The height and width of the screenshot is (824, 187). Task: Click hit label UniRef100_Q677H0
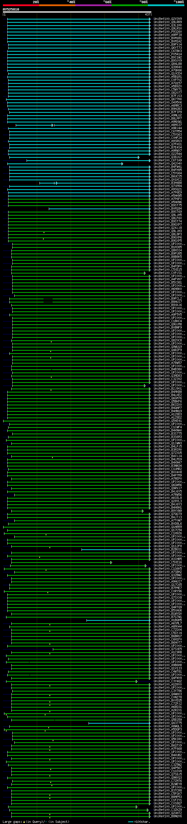[x=168, y=99]
